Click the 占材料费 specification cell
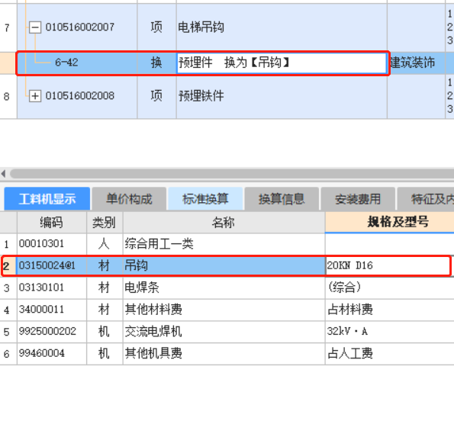 pyautogui.click(x=389, y=310)
